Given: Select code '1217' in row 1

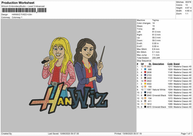Looking at the screenshot, I should click(x=170, y=66).
